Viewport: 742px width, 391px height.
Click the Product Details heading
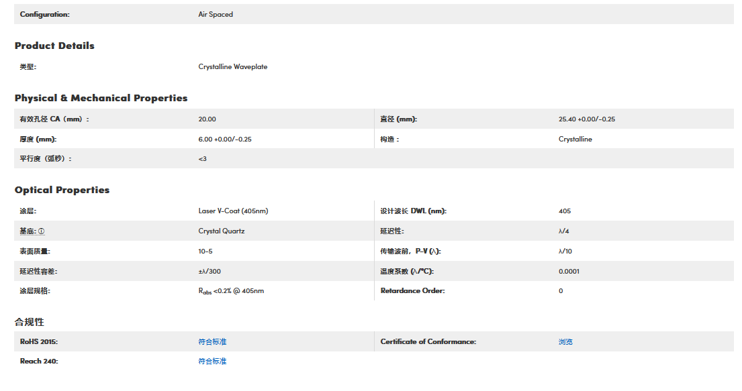tap(54, 46)
